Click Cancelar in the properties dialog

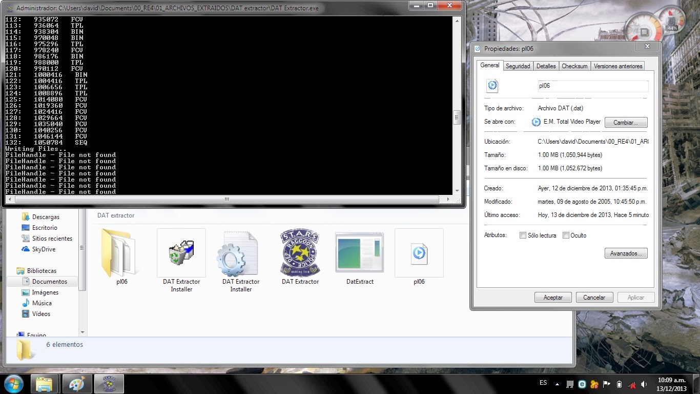click(x=594, y=298)
